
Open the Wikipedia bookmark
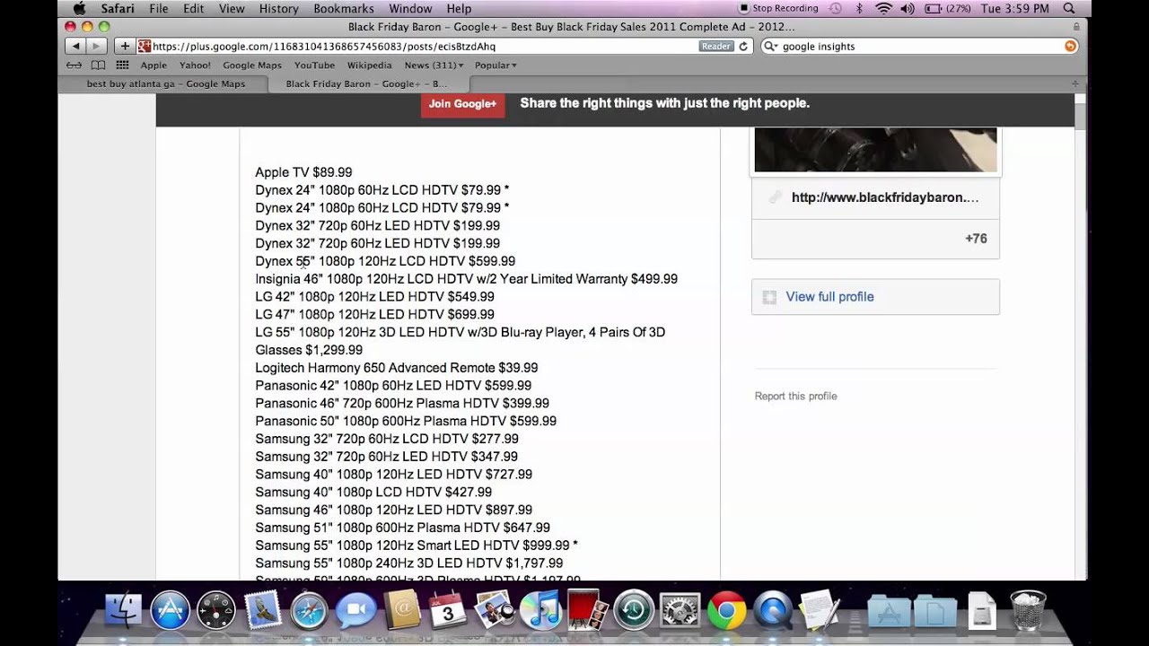coord(369,65)
